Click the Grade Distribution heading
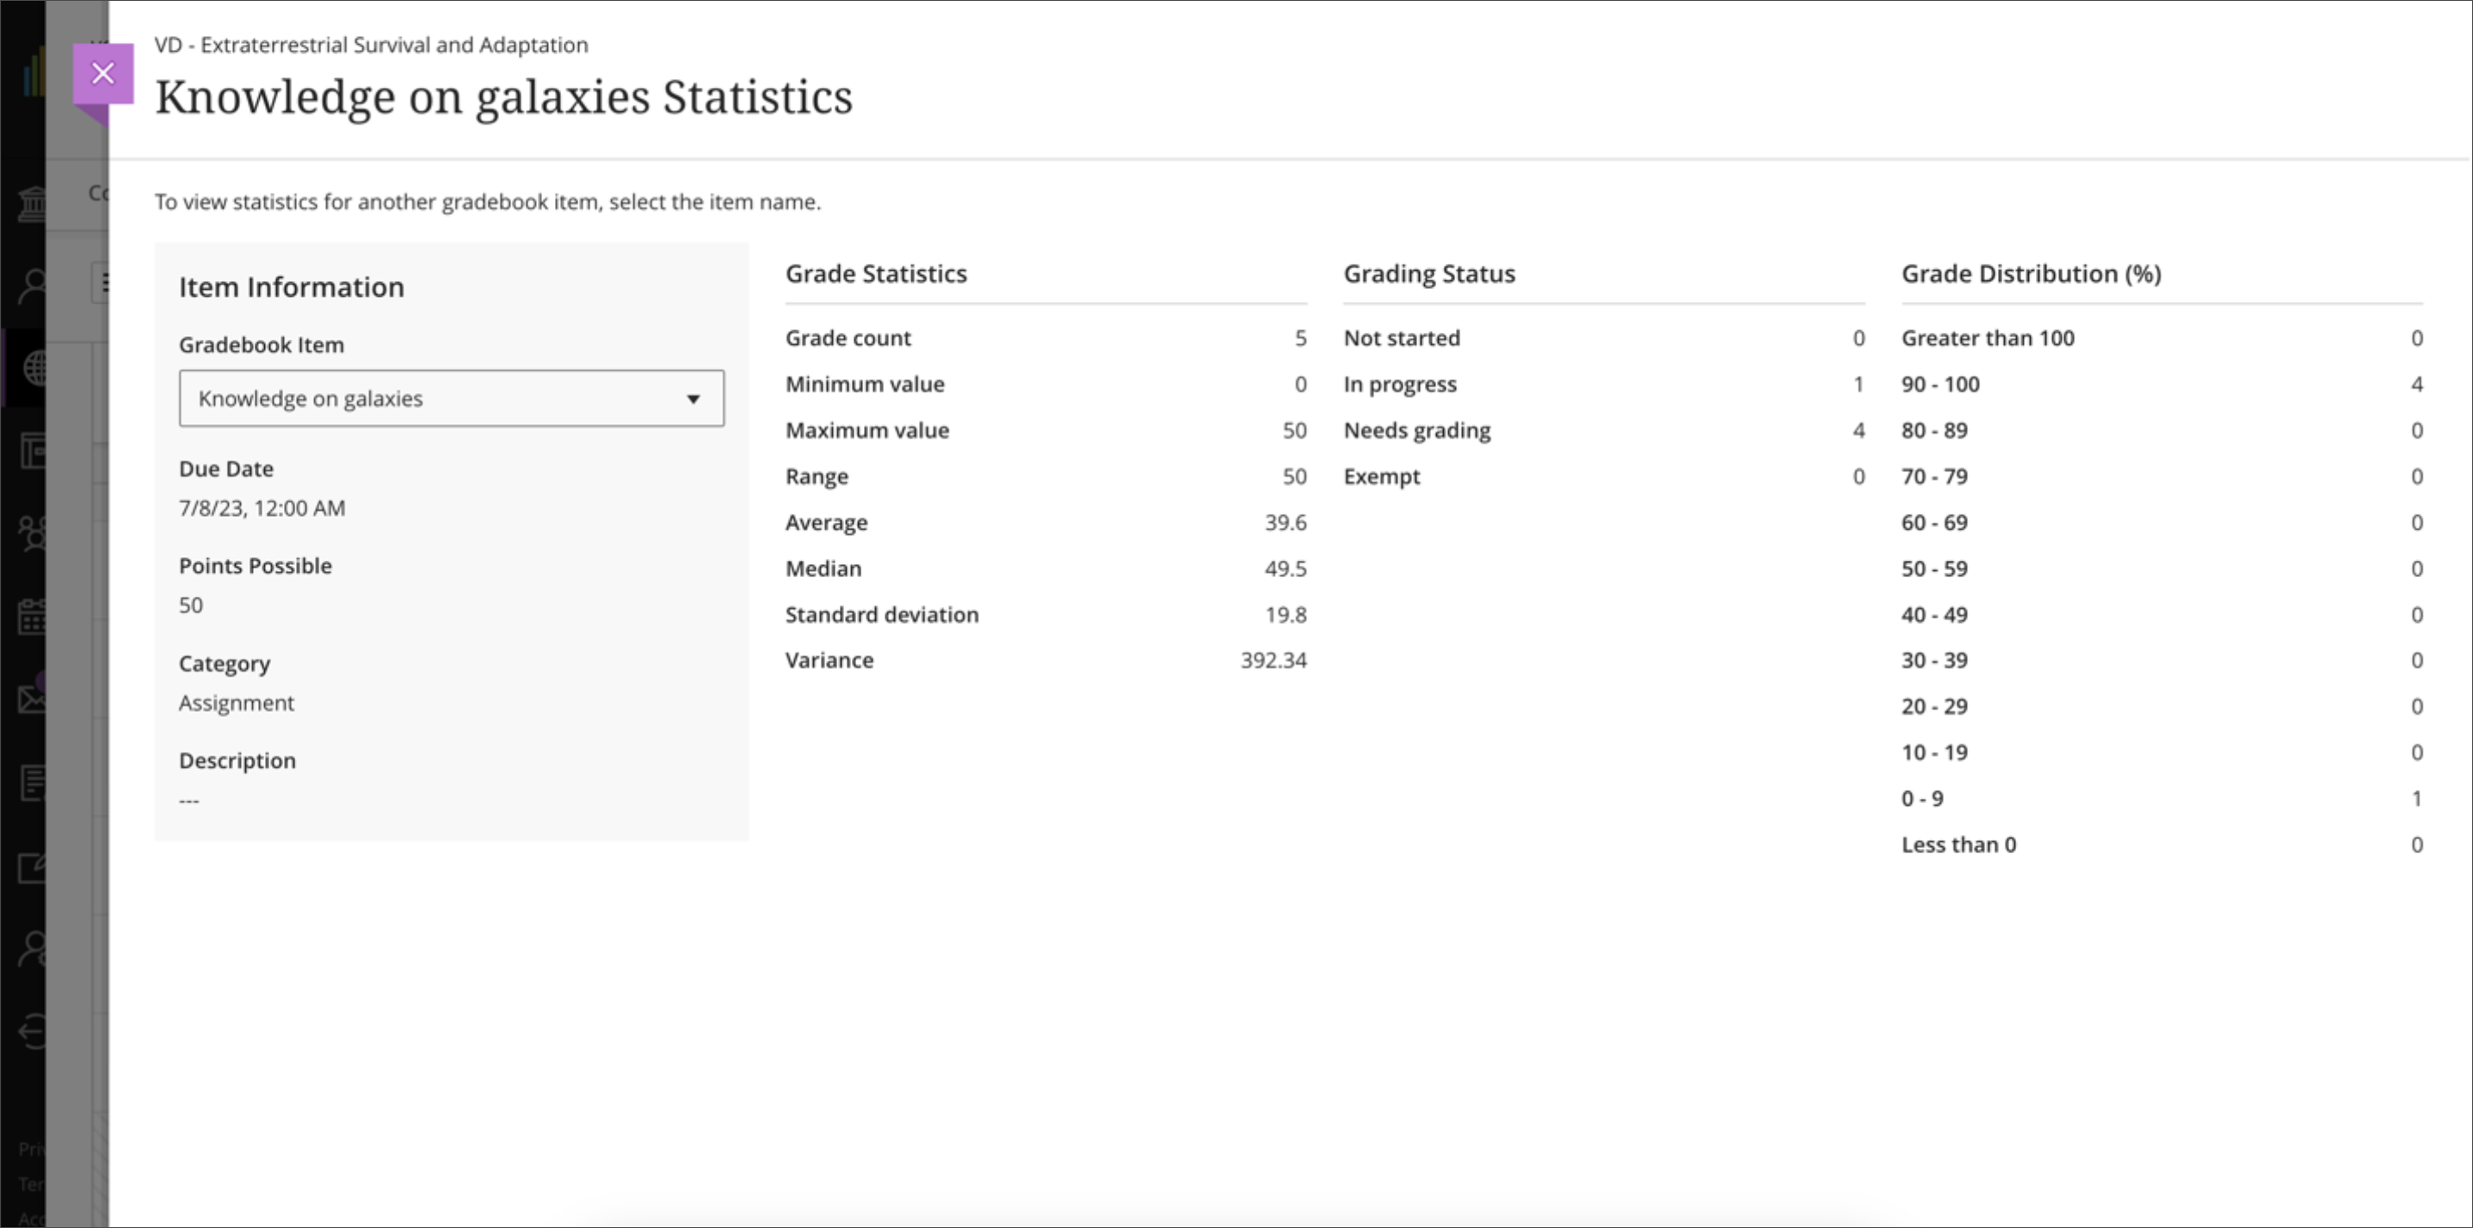Viewport: 2473px width, 1228px height. pos(2032,273)
